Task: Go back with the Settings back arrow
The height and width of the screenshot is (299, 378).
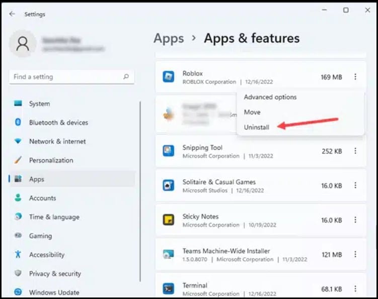Action: [x=12, y=14]
